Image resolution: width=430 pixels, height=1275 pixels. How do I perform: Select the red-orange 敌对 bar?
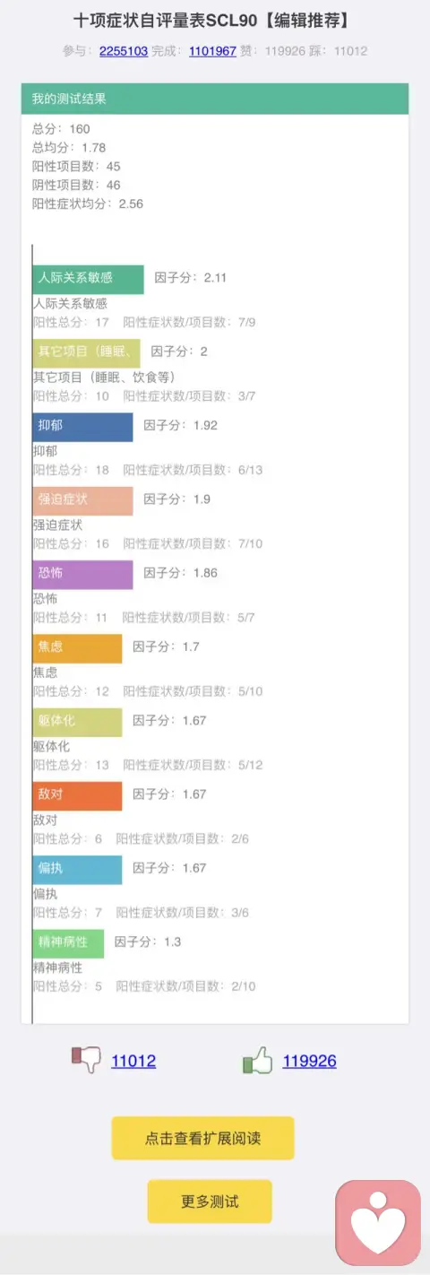point(77,795)
